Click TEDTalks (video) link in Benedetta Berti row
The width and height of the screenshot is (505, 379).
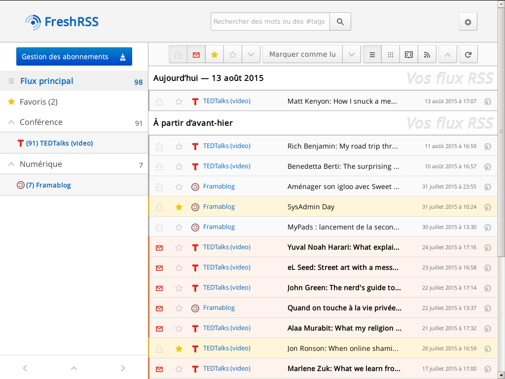click(x=227, y=166)
